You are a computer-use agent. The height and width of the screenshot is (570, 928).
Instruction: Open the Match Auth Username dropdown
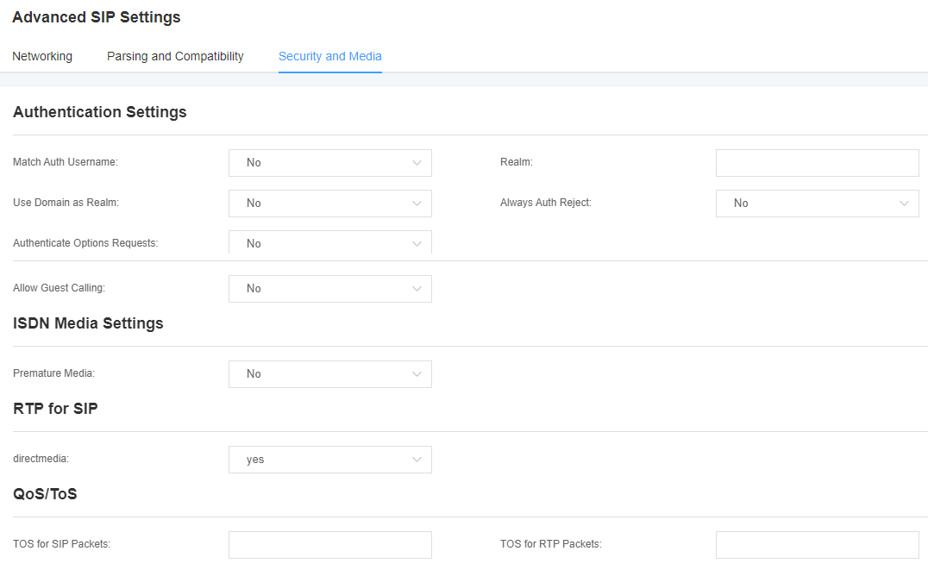(x=330, y=163)
